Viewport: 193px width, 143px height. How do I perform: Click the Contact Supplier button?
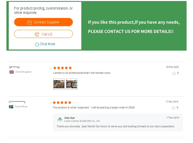coord(43,22)
